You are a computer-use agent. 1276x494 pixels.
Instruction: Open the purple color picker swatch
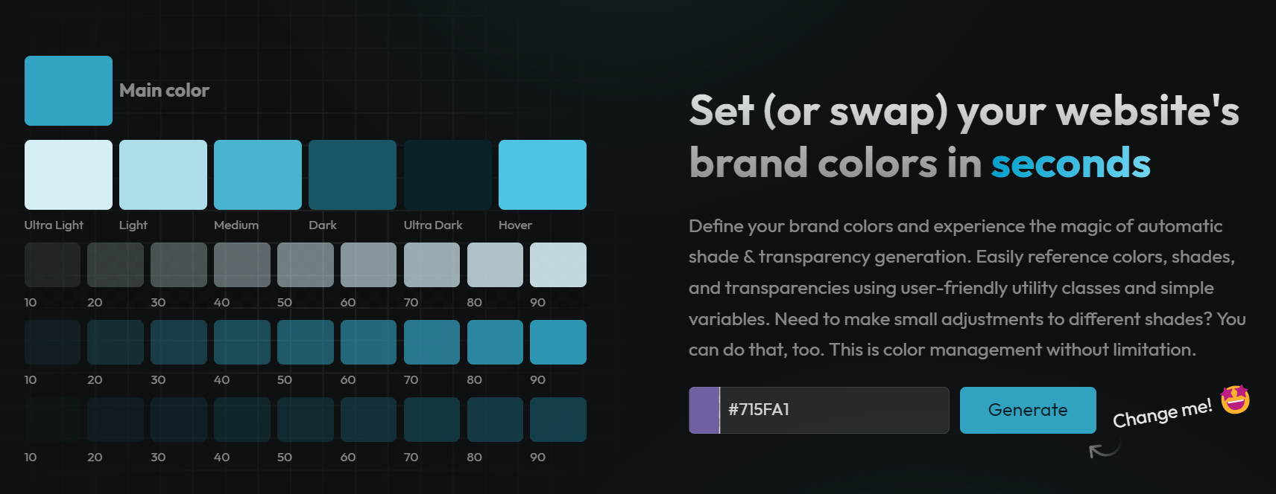point(704,410)
